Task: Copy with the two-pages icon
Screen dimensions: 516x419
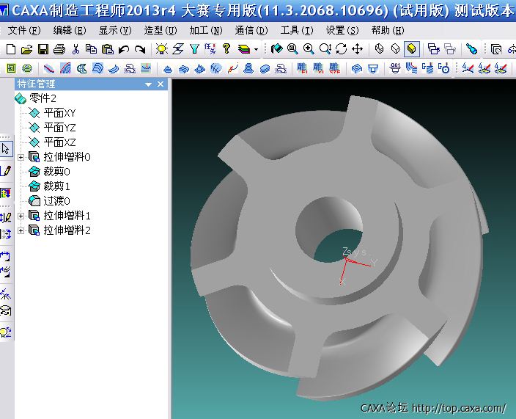Action: click(91, 49)
